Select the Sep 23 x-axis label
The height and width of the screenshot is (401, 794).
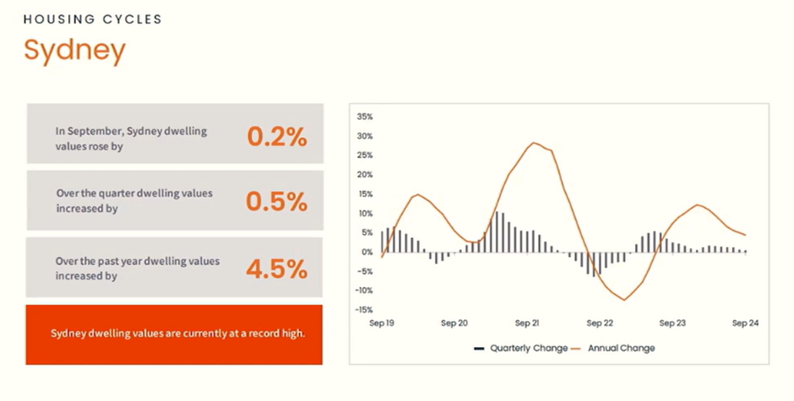coord(672,322)
